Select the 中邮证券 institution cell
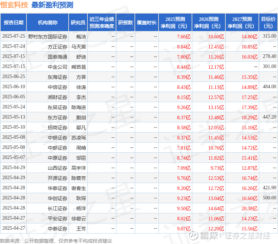278x244 pixels. click(x=47, y=148)
